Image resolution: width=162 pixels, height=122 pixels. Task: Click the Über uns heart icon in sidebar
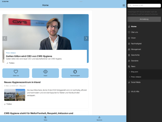click(129, 32)
